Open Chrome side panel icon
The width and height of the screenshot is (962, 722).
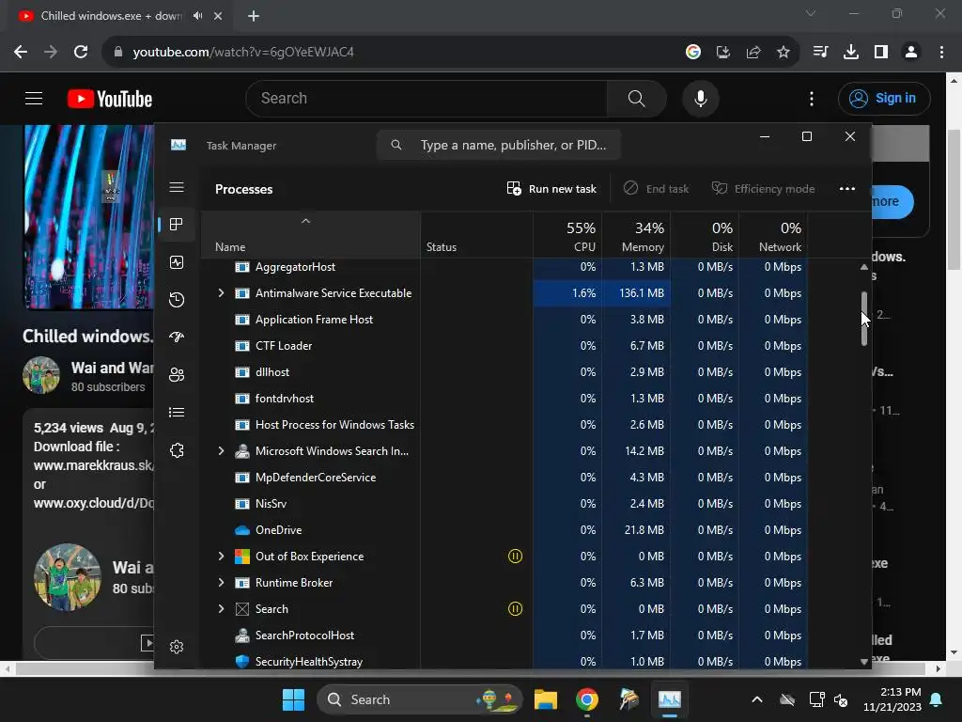881,53
